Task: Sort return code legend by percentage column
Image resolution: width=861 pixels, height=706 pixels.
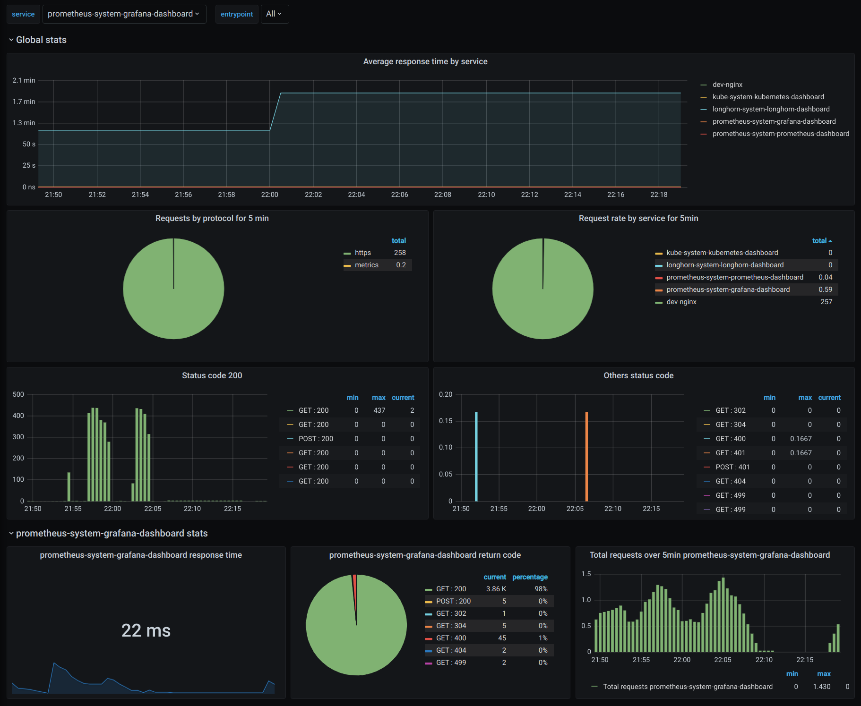Action: [530, 578]
